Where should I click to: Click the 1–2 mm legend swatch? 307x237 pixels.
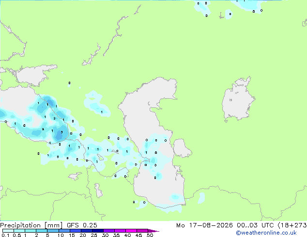point(31,231)
